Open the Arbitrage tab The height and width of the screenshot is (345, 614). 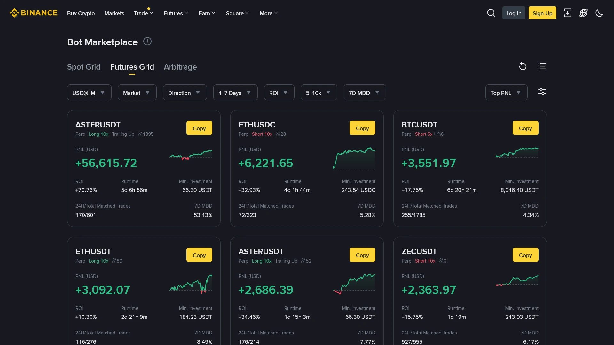tap(180, 67)
